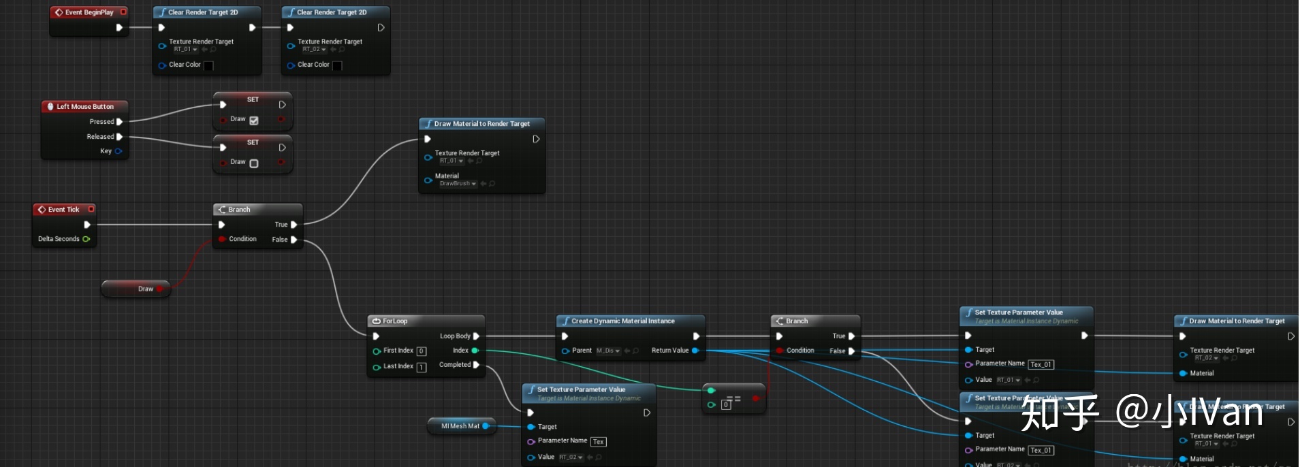Open RT_02 dropdown on Draw Material to Render Target

tap(1207, 358)
